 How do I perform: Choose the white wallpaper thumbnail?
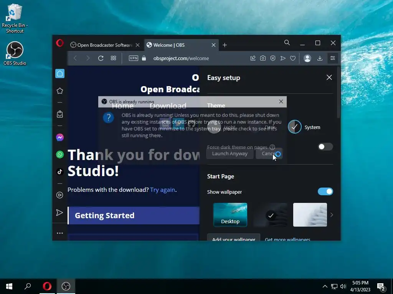point(310,215)
